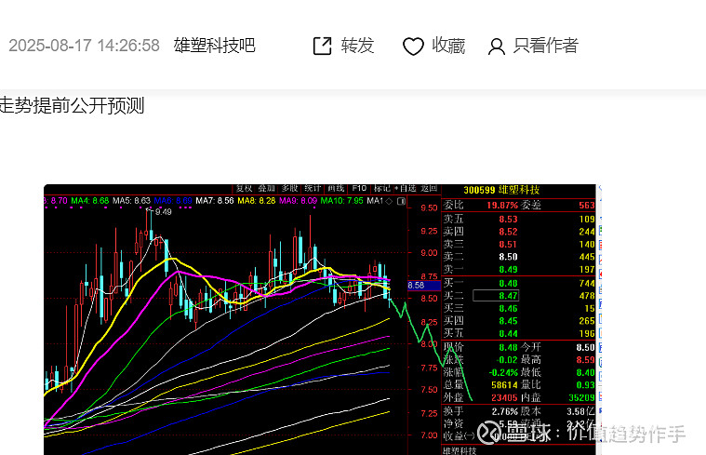Click the 9.49 high-price label on the chart
The height and width of the screenshot is (455, 706).
tap(163, 212)
